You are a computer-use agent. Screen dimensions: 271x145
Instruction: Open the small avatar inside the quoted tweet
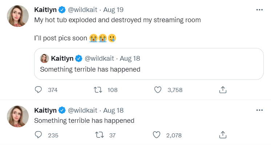tap(44, 59)
